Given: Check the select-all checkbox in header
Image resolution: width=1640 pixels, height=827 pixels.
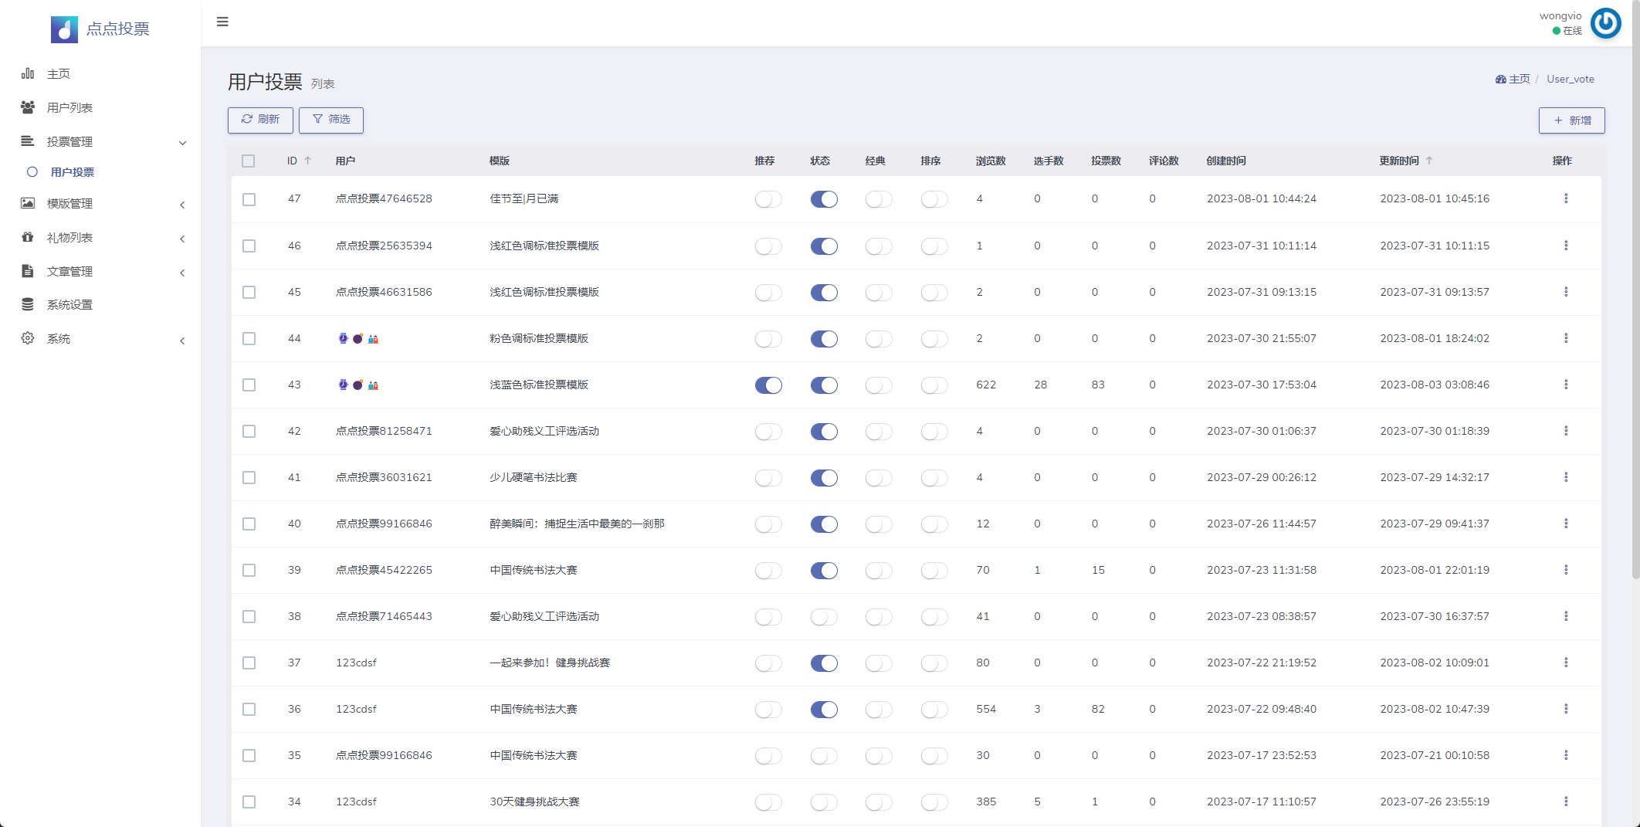Looking at the screenshot, I should pyautogui.click(x=248, y=161).
